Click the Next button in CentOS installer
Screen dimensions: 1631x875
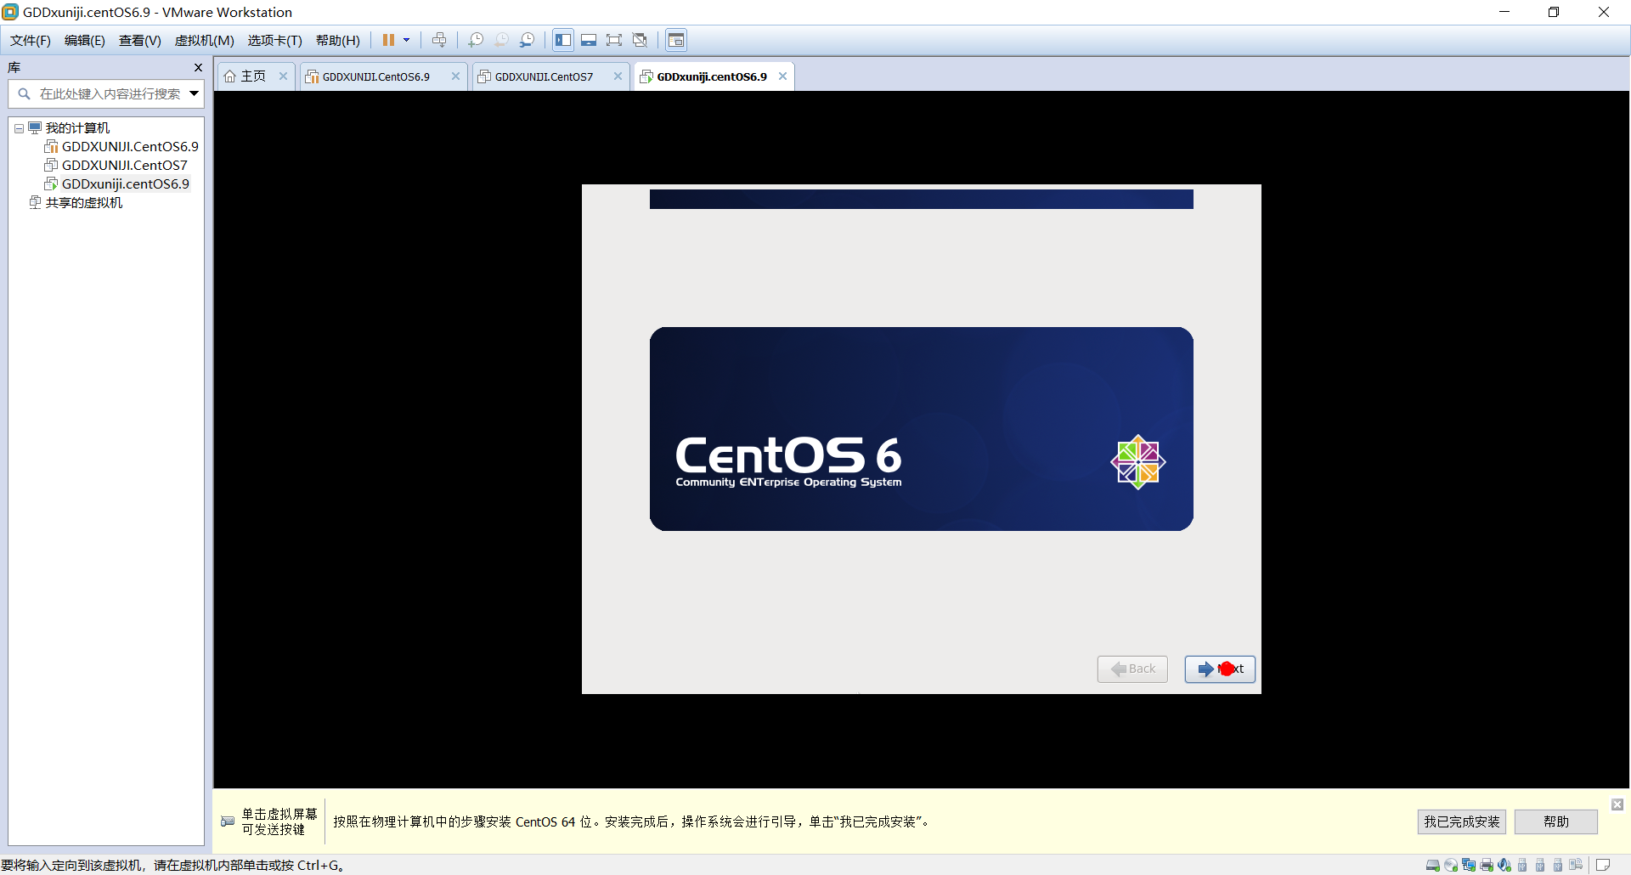tap(1220, 669)
